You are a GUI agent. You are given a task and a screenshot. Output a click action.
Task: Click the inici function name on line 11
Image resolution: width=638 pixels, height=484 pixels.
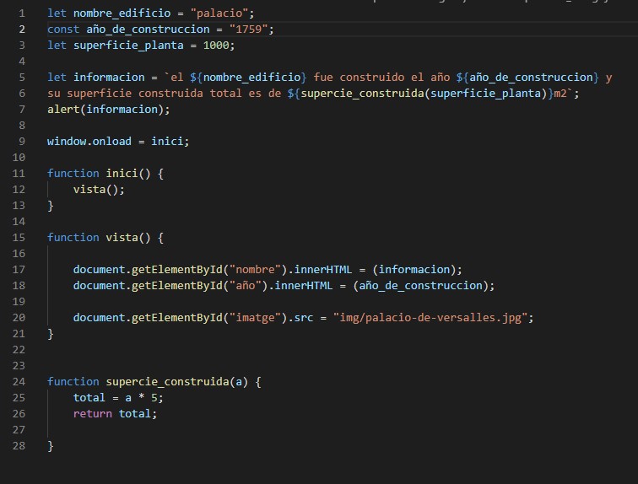pos(122,174)
